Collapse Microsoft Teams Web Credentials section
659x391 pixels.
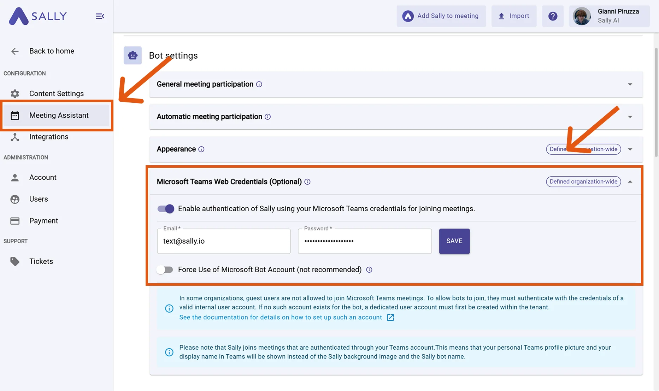coord(630,182)
